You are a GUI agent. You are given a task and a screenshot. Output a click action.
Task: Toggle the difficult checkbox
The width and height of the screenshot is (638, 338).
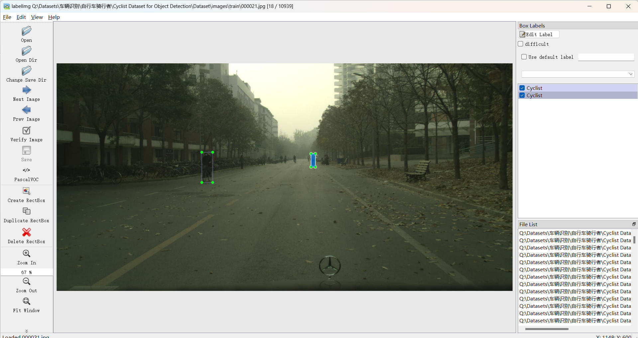click(521, 44)
